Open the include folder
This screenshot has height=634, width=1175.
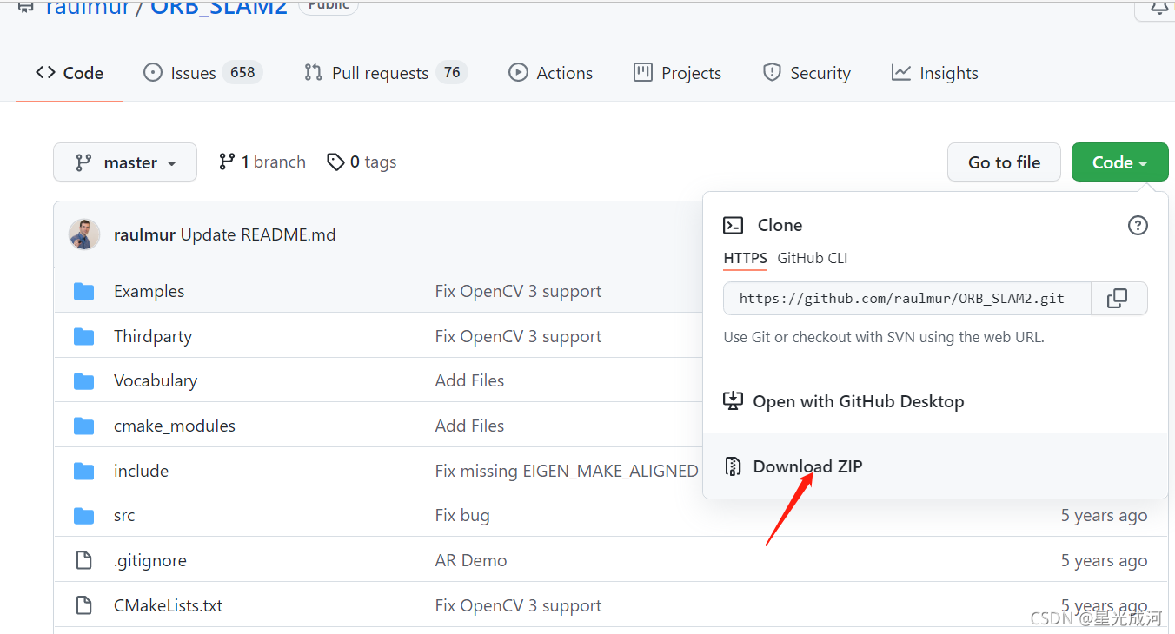coord(141,471)
